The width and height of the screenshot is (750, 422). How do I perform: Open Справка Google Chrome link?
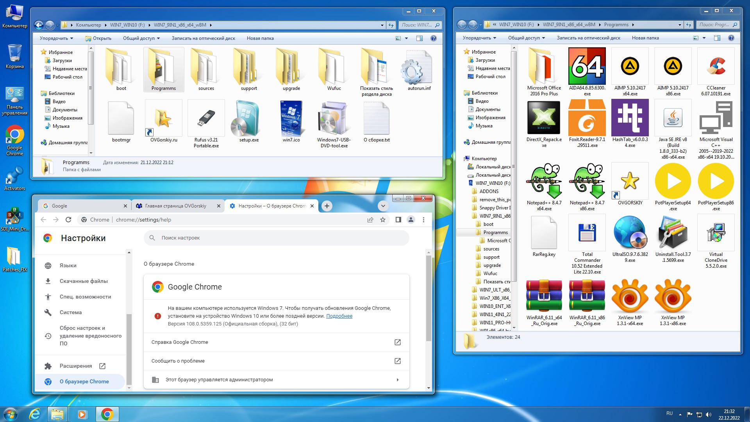276,342
